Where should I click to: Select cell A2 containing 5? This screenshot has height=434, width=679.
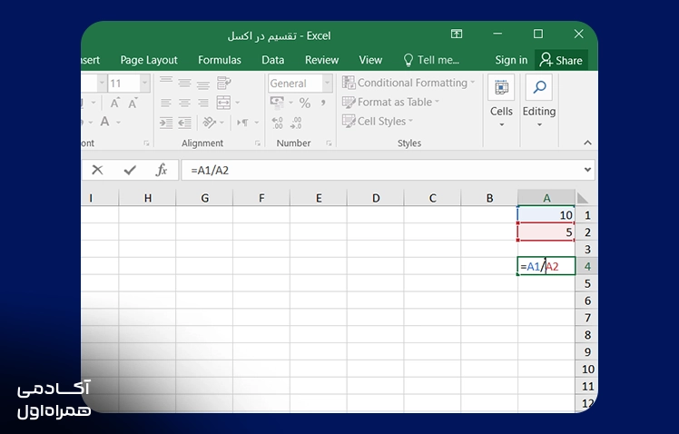point(546,232)
